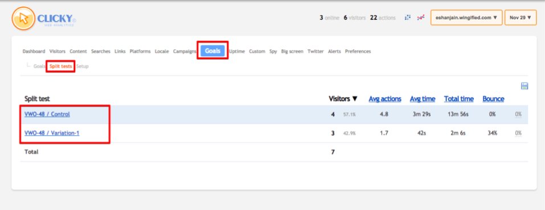Go to the Dashboard menu item
This screenshot has height=210, width=545.
click(34, 51)
